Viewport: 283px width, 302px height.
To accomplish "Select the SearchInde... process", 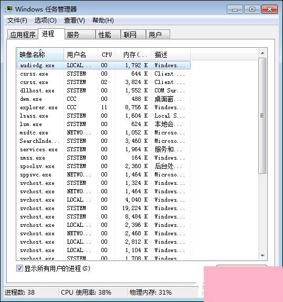I will click(x=103, y=141).
